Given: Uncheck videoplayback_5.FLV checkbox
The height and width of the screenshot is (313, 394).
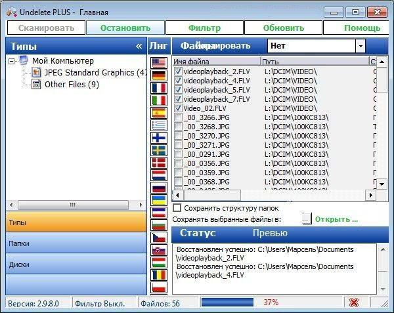Looking at the screenshot, I should coord(178,90).
